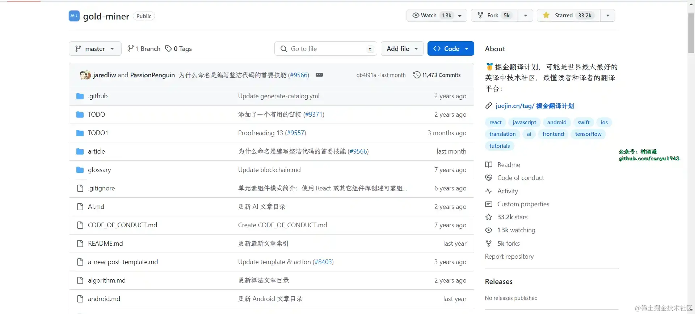Image resolution: width=695 pixels, height=314 pixels.
Task: Click the search magnifier in Go to file
Action: click(x=284, y=48)
